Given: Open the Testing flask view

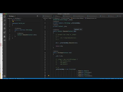Looking at the screenshot, I should (x=5, y=36).
